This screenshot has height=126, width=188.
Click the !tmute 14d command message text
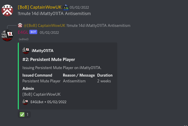pos(54,14)
